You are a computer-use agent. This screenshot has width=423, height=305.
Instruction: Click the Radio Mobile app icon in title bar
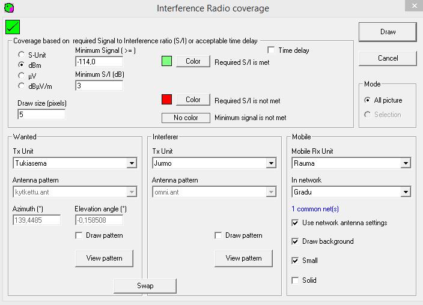(9, 8)
